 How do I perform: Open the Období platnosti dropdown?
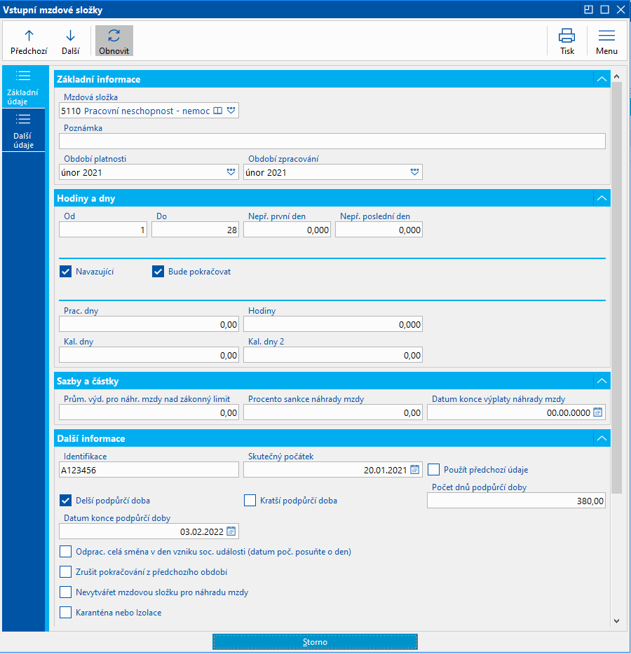click(231, 172)
